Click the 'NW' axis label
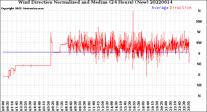207x112 pixels. click(x=199, y=22)
